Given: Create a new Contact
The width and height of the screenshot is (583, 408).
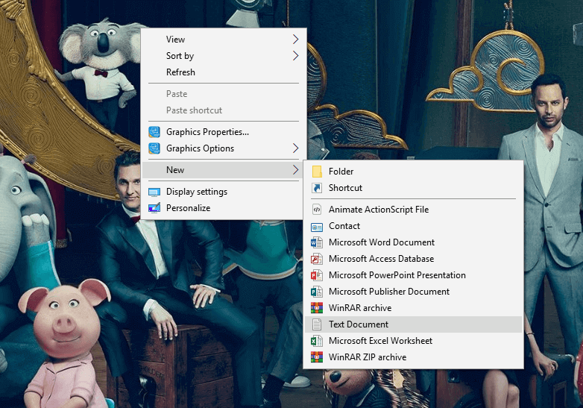Looking at the screenshot, I should [x=414, y=226].
